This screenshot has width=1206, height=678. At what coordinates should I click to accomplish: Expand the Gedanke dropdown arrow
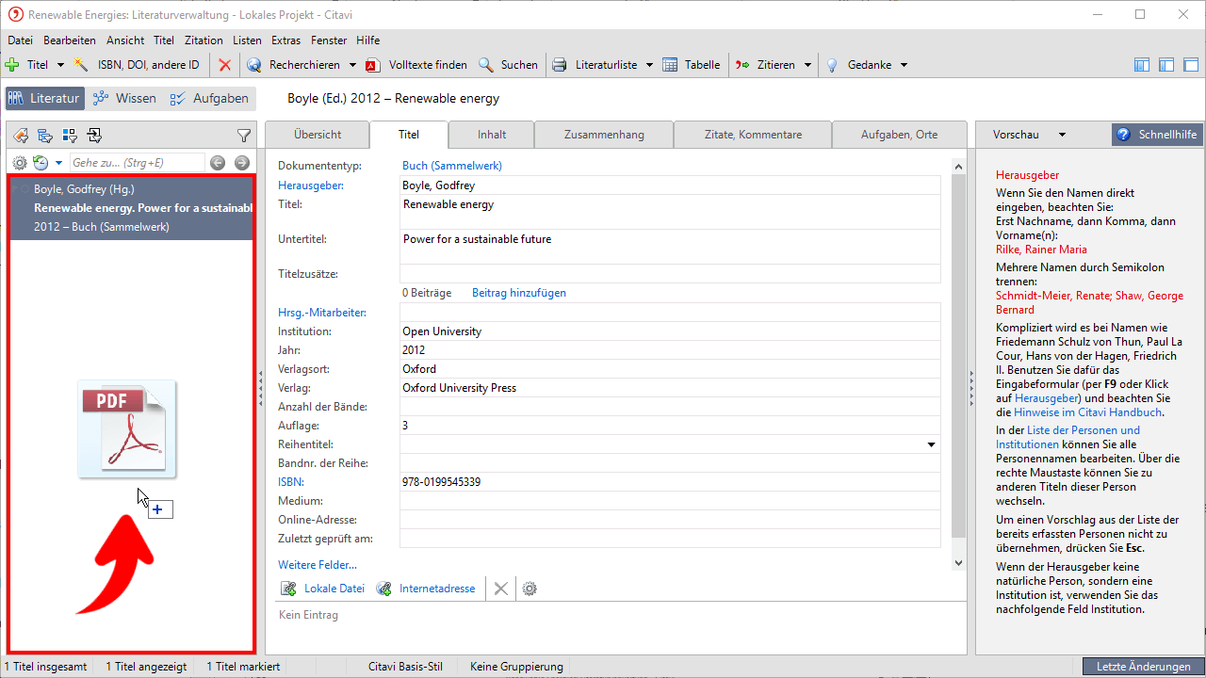[x=904, y=65]
